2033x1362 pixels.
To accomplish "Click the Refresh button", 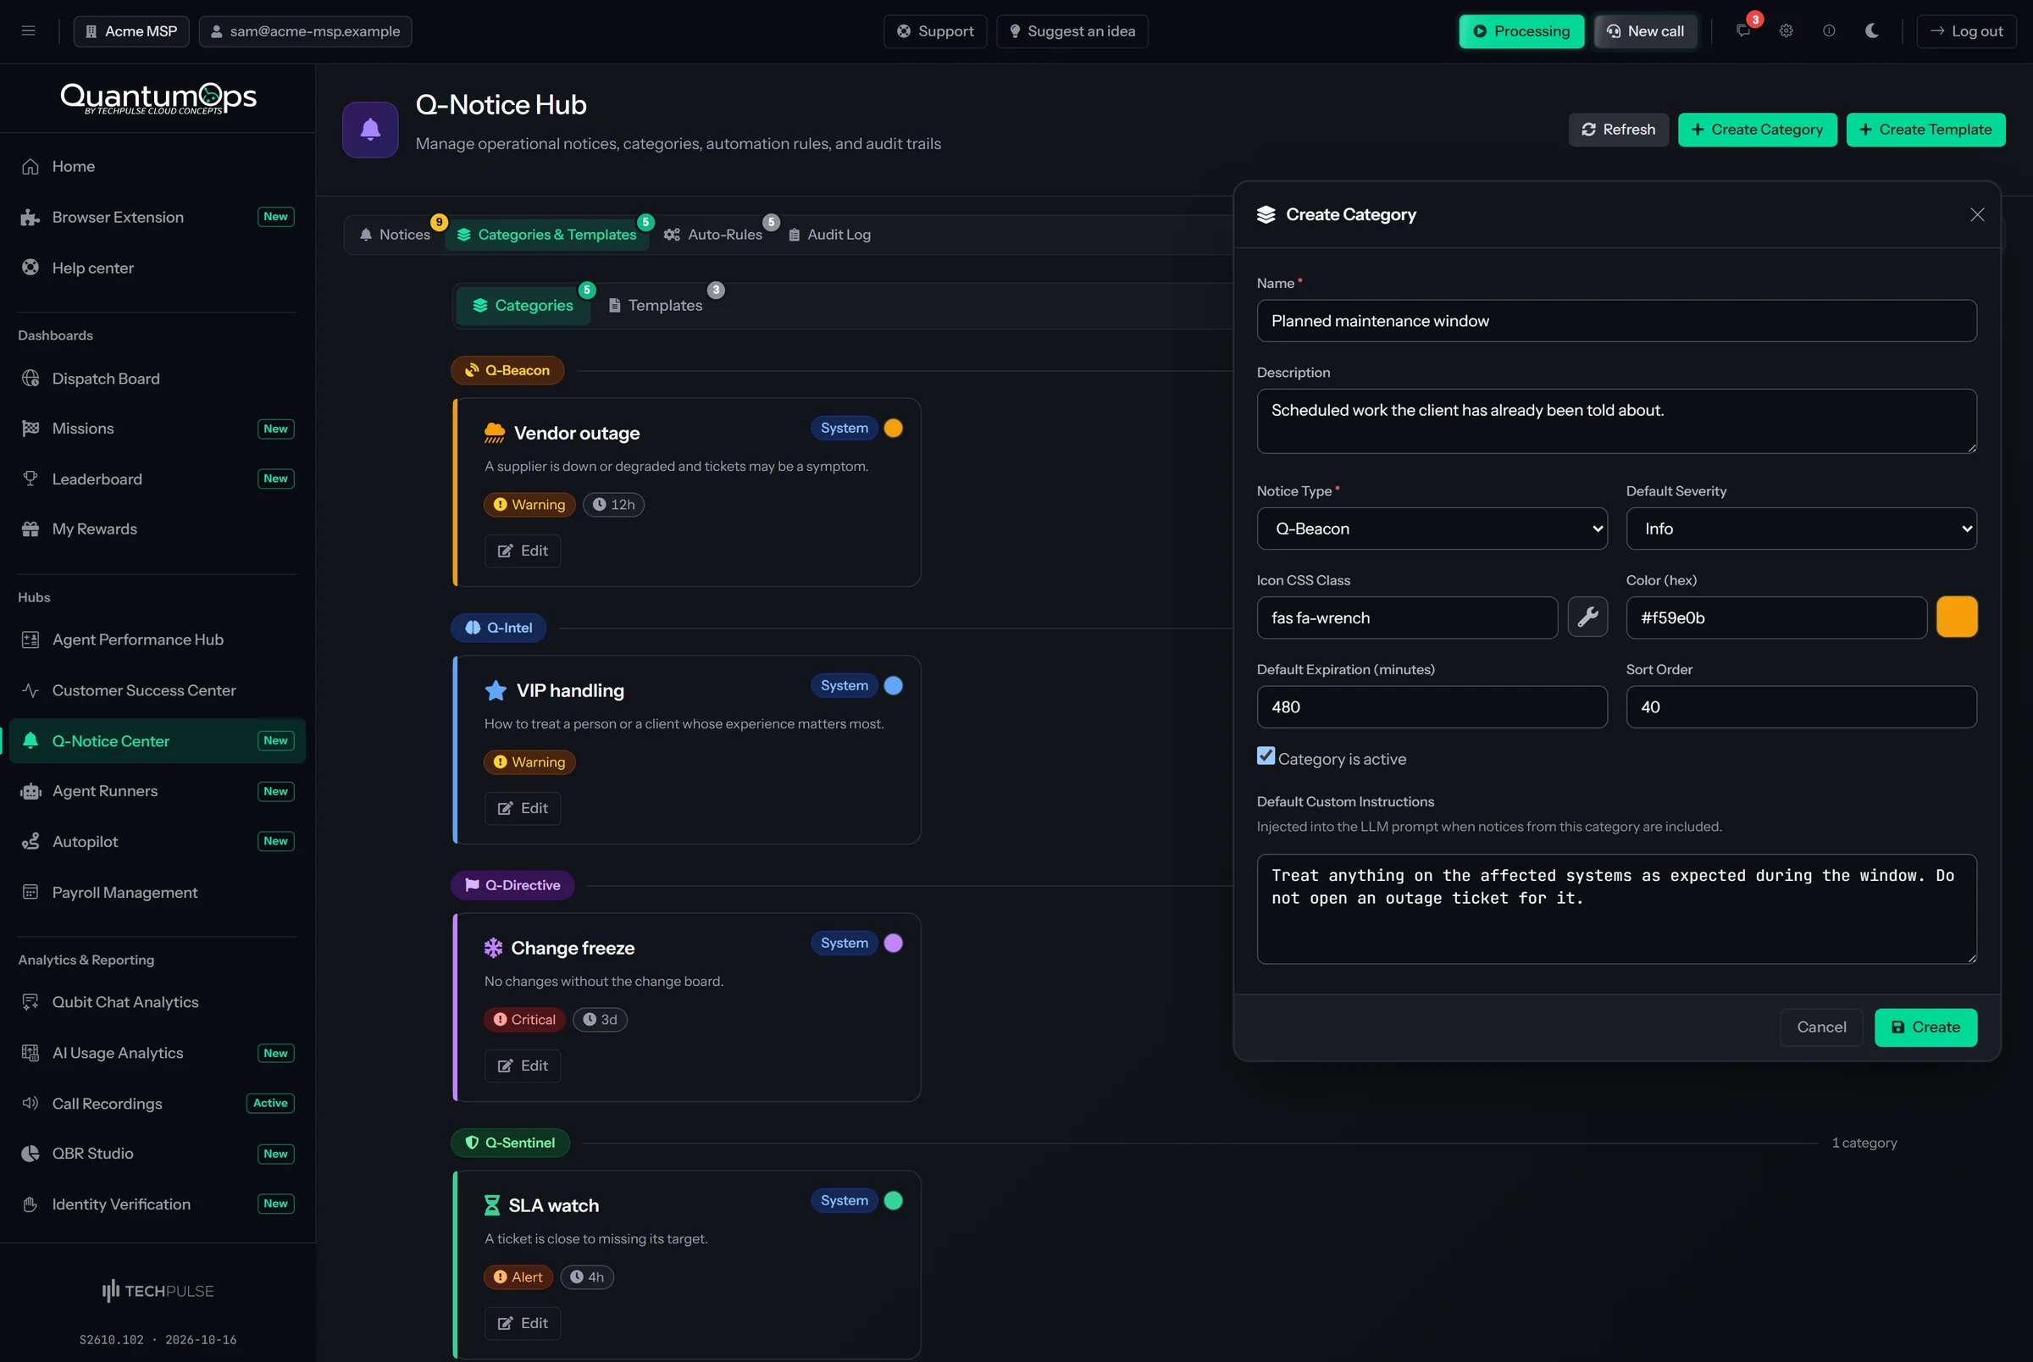I will click(1618, 130).
